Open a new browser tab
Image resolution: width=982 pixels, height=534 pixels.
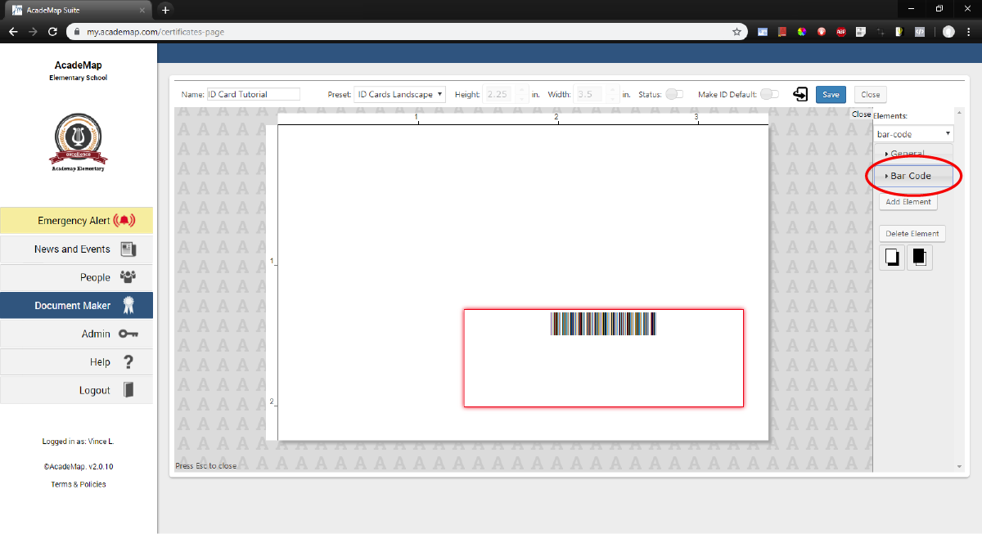coord(165,10)
